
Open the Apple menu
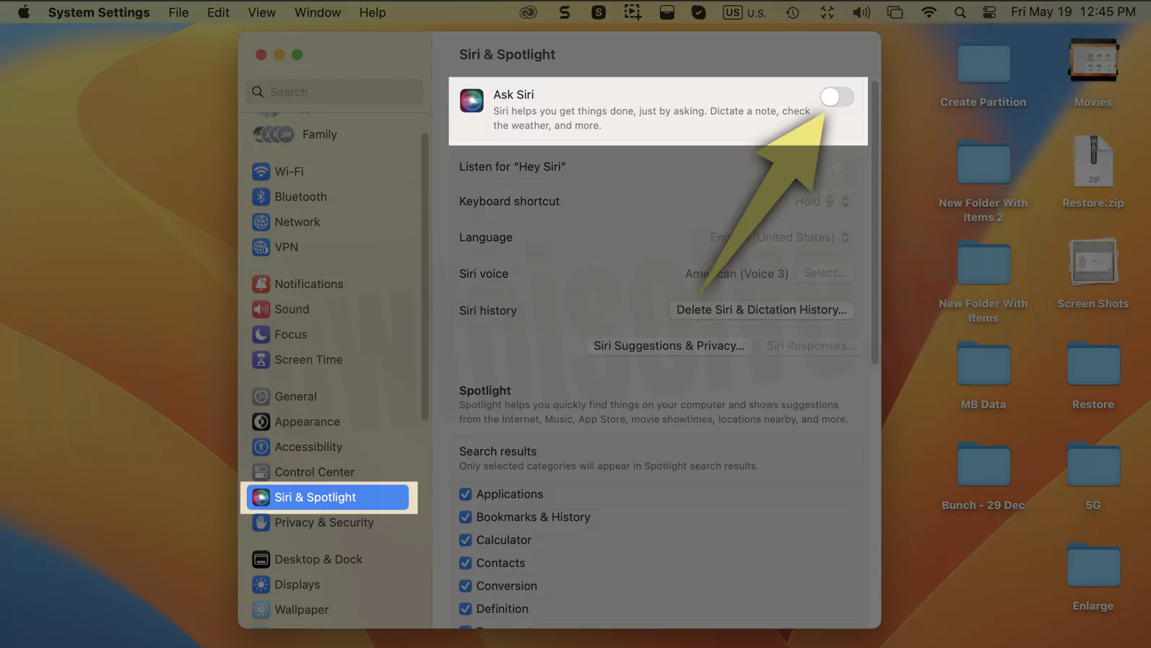coord(24,12)
